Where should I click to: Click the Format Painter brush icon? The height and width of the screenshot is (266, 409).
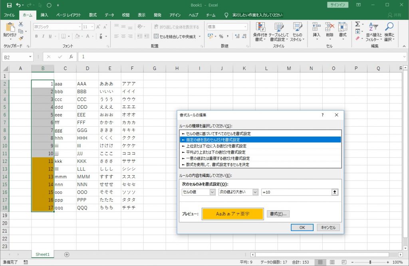(21, 38)
